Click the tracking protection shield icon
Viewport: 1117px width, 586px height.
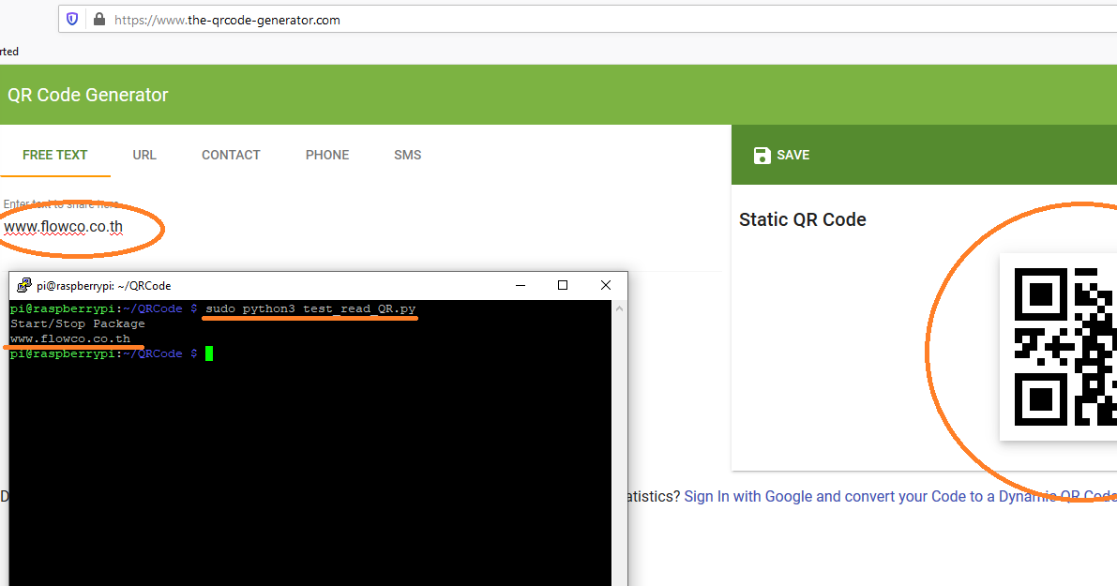pyautogui.click(x=72, y=19)
